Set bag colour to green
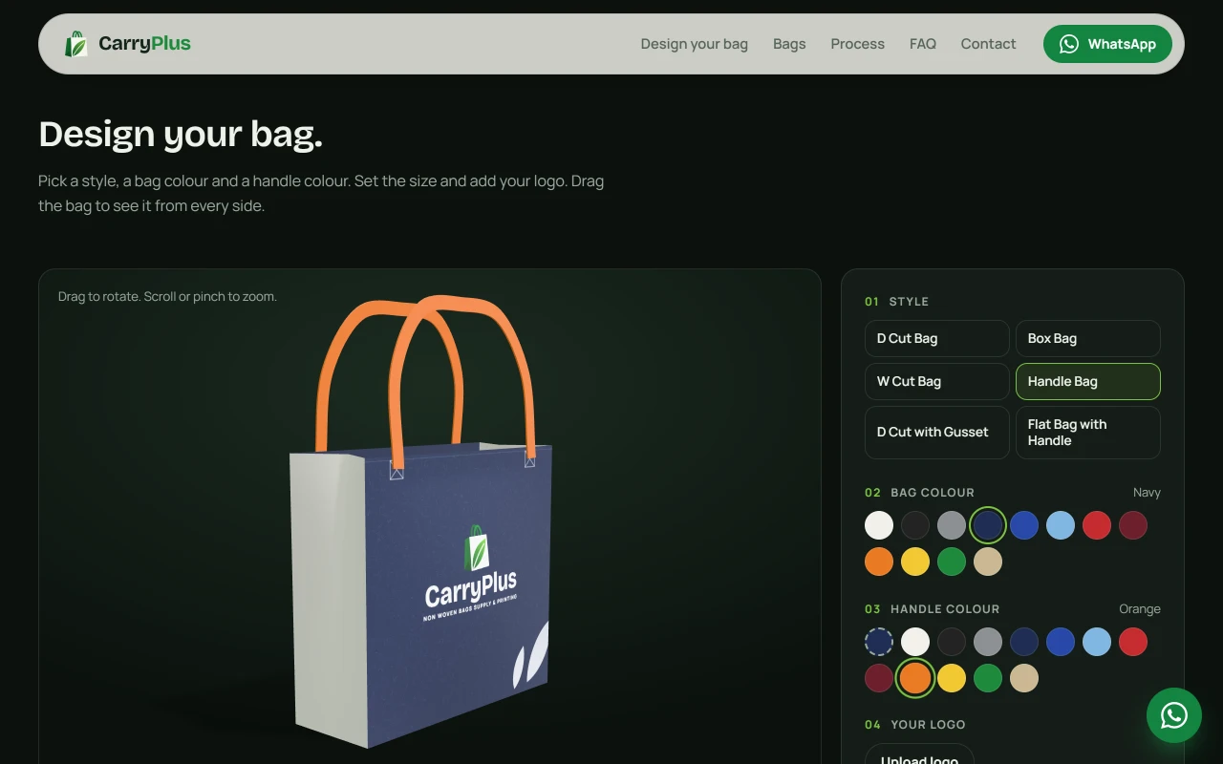This screenshot has width=1223, height=764. pos(952,562)
